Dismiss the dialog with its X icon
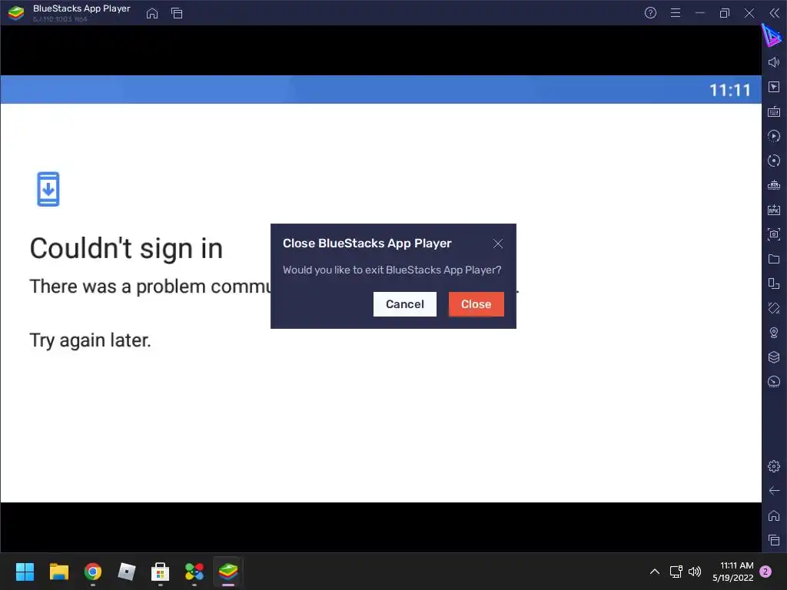This screenshot has width=787, height=590. (x=498, y=244)
